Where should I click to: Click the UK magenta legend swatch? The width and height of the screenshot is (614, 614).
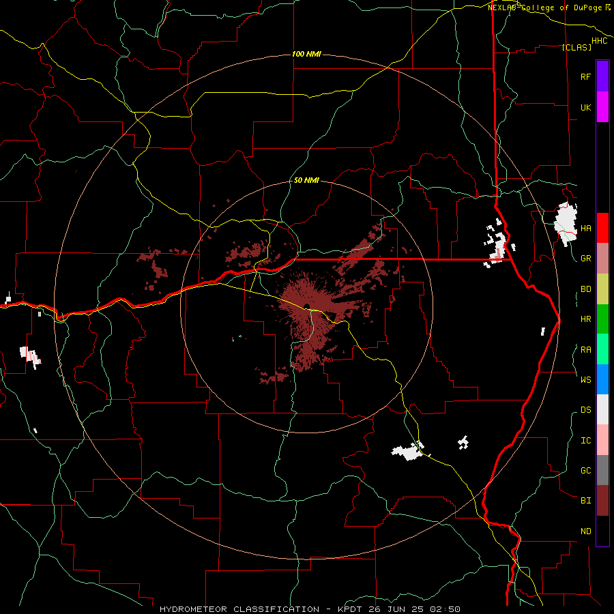602,107
